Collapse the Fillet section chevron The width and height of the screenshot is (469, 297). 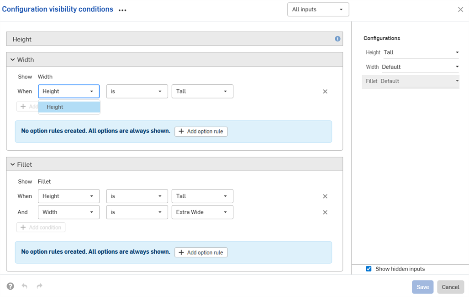[13, 164]
